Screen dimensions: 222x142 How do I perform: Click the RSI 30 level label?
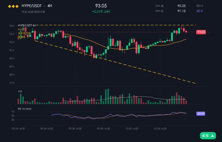pyautogui.click(x=13, y=119)
